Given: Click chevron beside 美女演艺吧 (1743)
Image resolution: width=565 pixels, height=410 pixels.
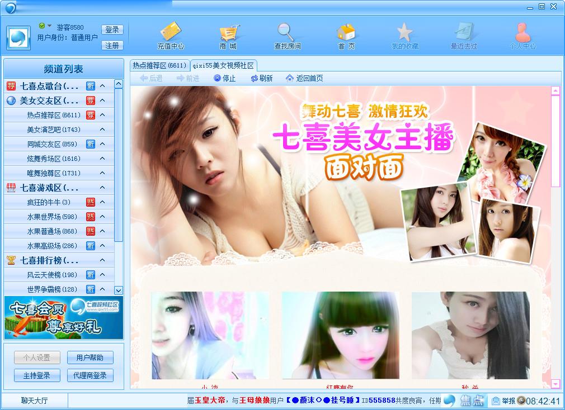Looking at the screenshot, I should point(102,130).
